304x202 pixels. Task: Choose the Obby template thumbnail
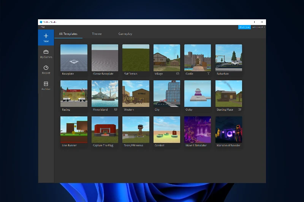198,94
